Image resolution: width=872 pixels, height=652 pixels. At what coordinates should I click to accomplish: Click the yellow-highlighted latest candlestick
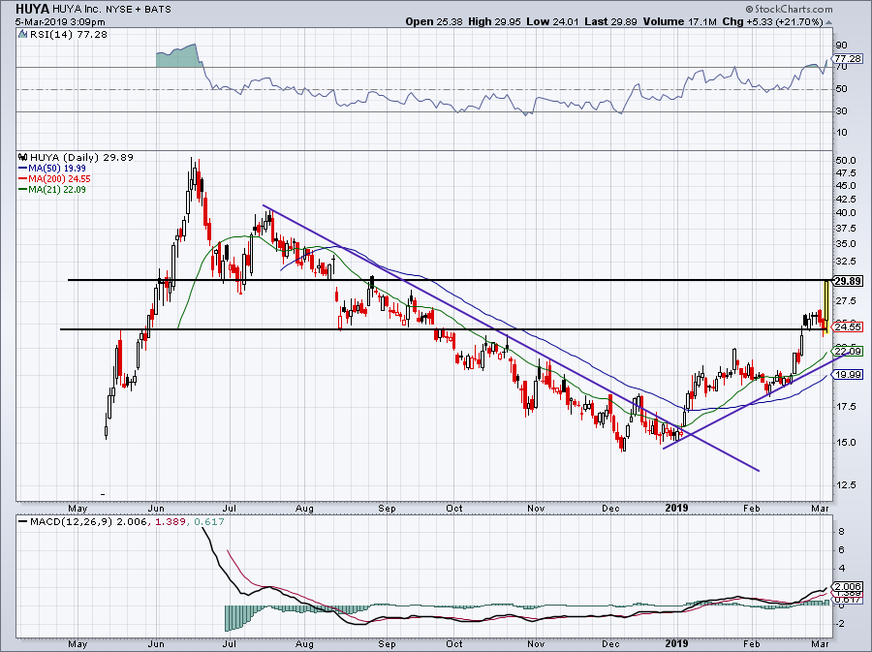(826, 307)
